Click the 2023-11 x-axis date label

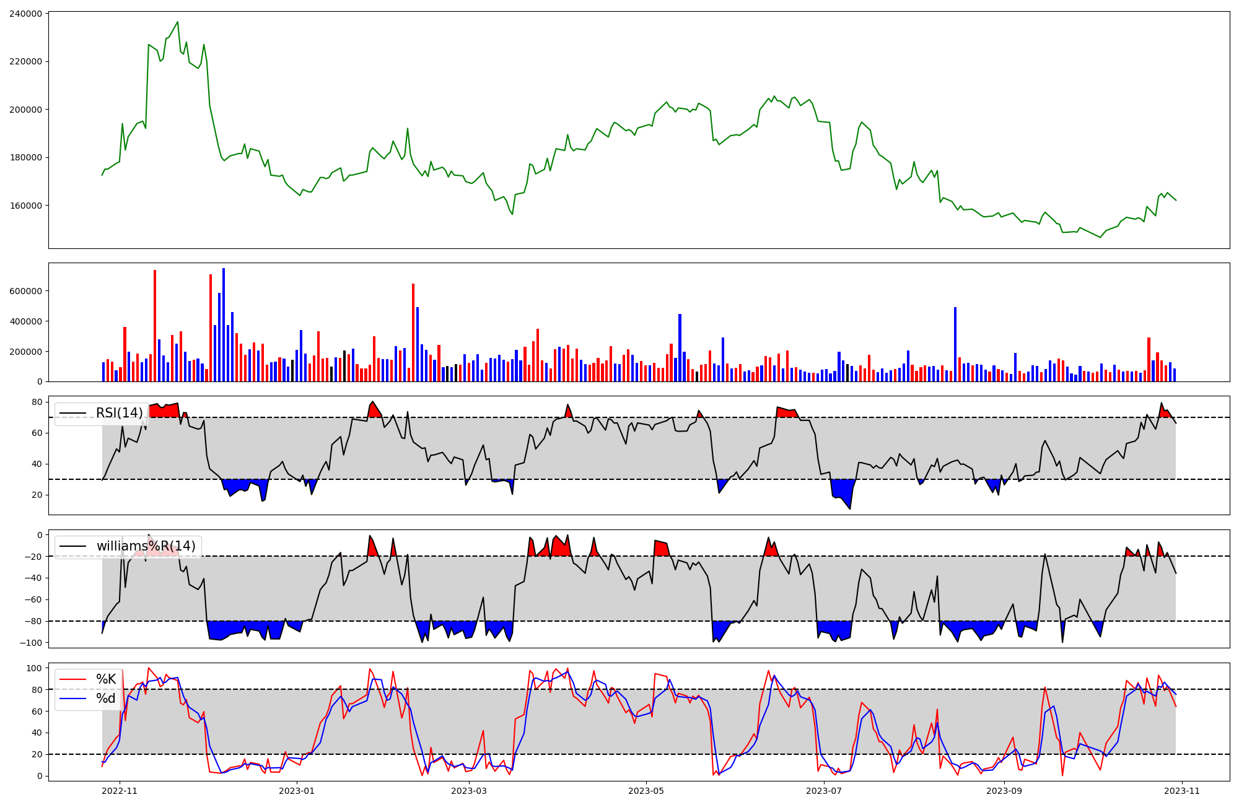(x=1182, y=791)
